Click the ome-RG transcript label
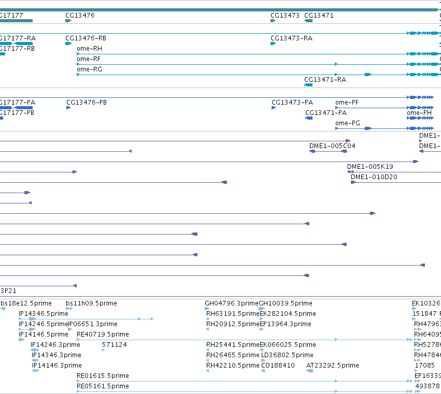Viewport: 441px width, 394px height. [90, 69]
